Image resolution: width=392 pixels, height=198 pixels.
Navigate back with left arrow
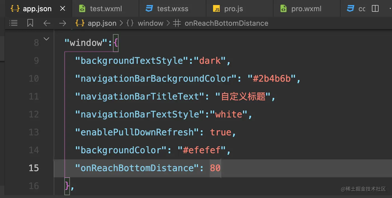click(x=47, y=23)
